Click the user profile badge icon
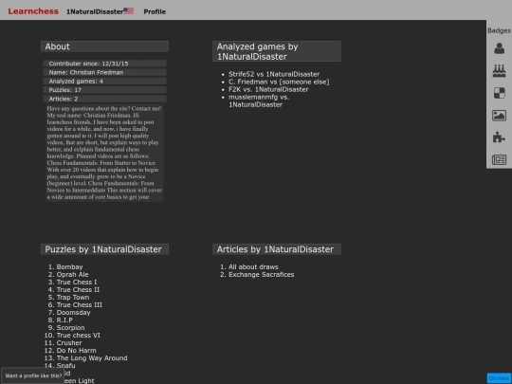The image size is (512, 384). [x=499, y=48]
